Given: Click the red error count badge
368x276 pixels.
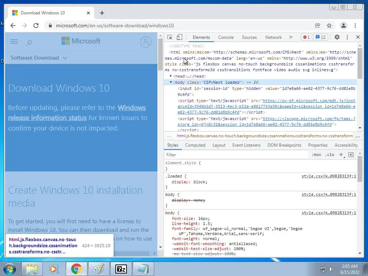Looking at the screenshot, I should coord(306,37).
